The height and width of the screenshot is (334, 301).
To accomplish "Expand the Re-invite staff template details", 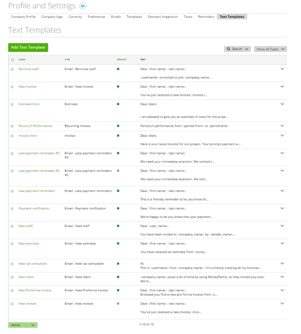I will click(282, 69).
